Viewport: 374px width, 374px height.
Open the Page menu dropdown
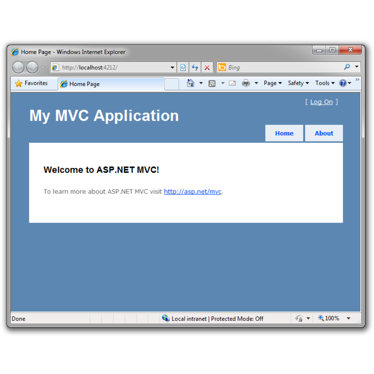click(x=273, y=83)
